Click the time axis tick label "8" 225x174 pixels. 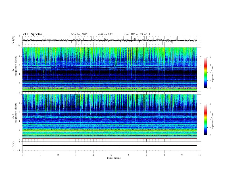pos(164,155)
